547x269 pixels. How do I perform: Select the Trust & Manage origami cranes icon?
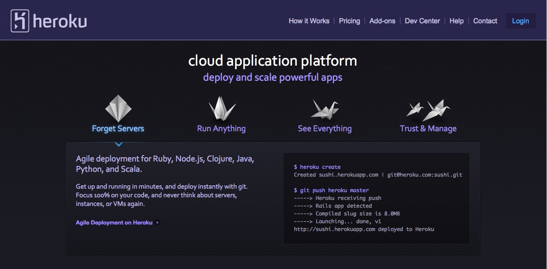[x=428, y=110]
